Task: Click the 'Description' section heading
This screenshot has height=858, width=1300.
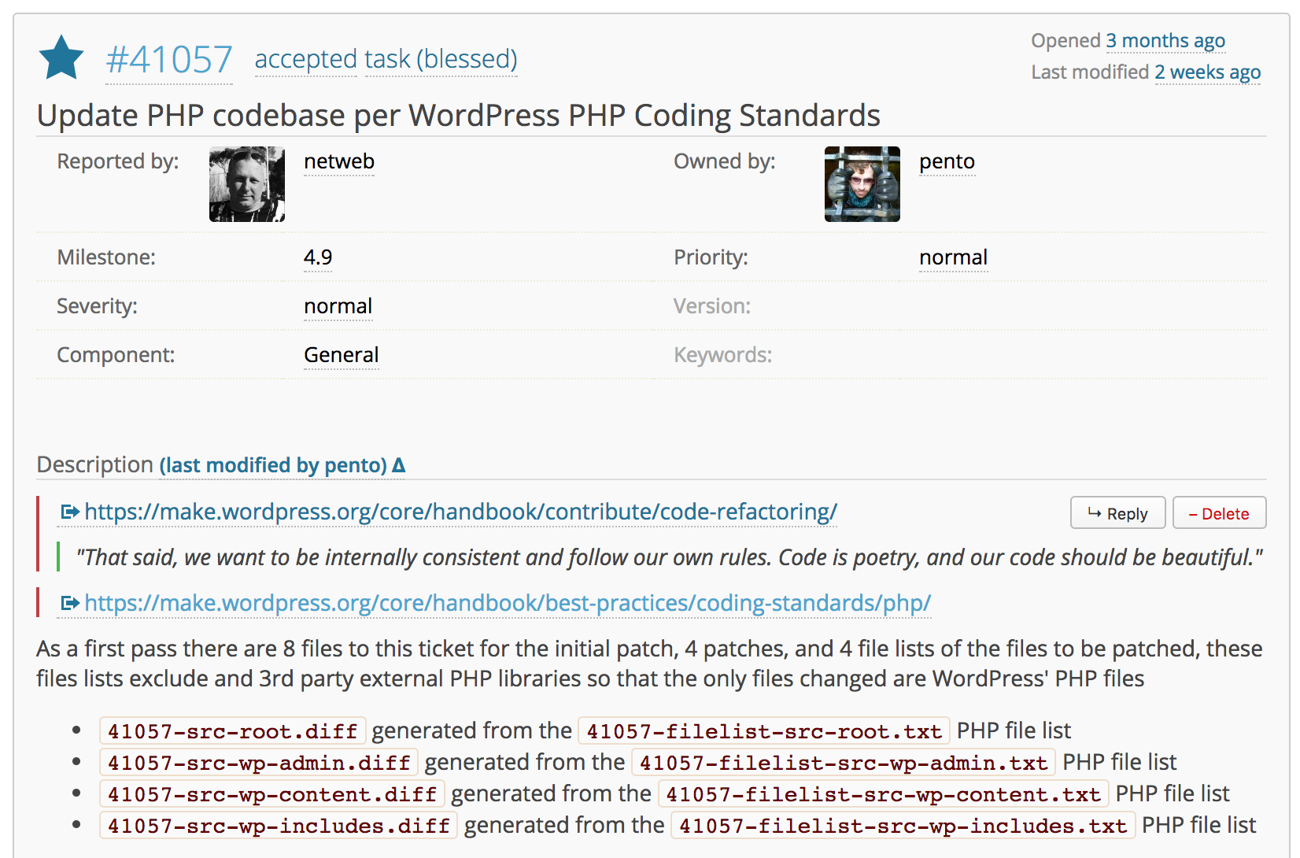Action: point(94,464)
